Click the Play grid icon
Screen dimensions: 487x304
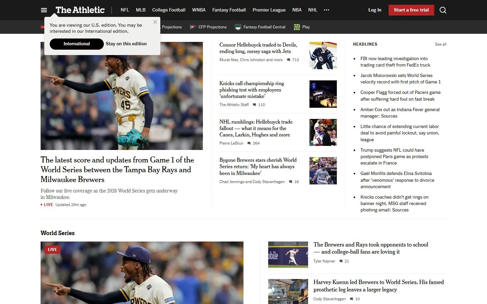[297, 27]
